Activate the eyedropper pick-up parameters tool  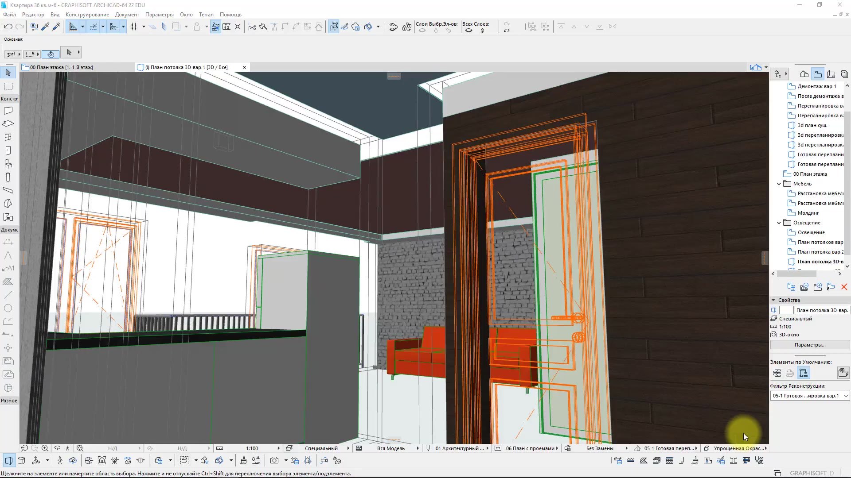point(45,27)
